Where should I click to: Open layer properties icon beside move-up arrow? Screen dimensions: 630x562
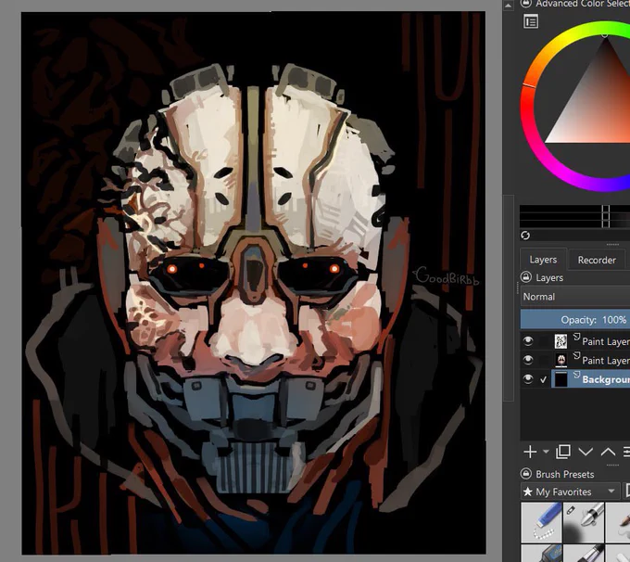coord(626,452)
